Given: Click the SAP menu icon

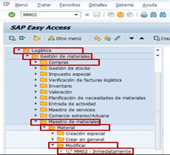Looking at the screenshot, I should point(22,38).
